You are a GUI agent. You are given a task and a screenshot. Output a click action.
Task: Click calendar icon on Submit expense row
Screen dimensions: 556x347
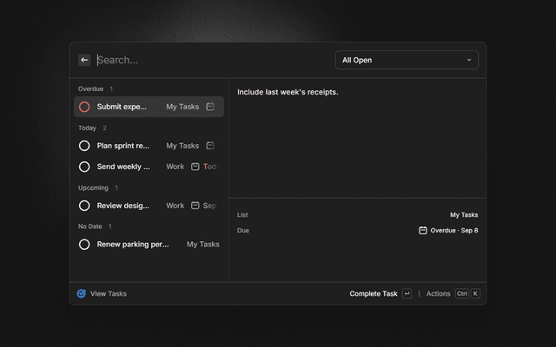(x=210, y=107)
